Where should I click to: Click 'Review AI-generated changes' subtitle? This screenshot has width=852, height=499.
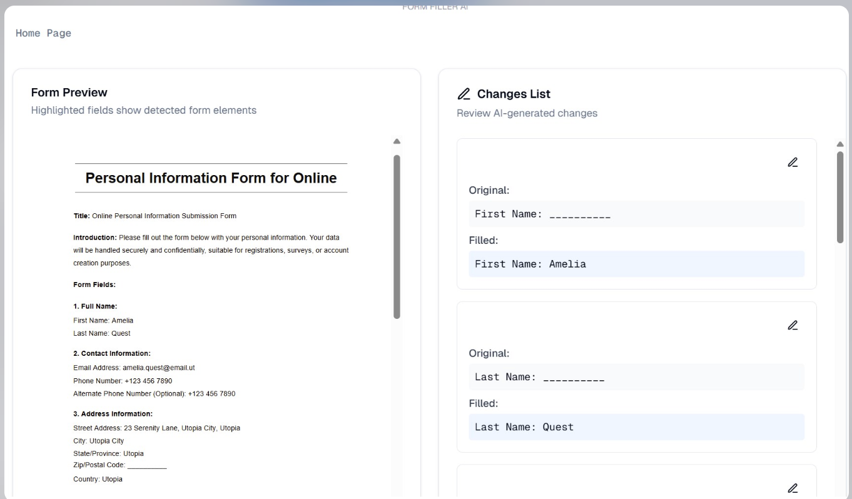527,113
